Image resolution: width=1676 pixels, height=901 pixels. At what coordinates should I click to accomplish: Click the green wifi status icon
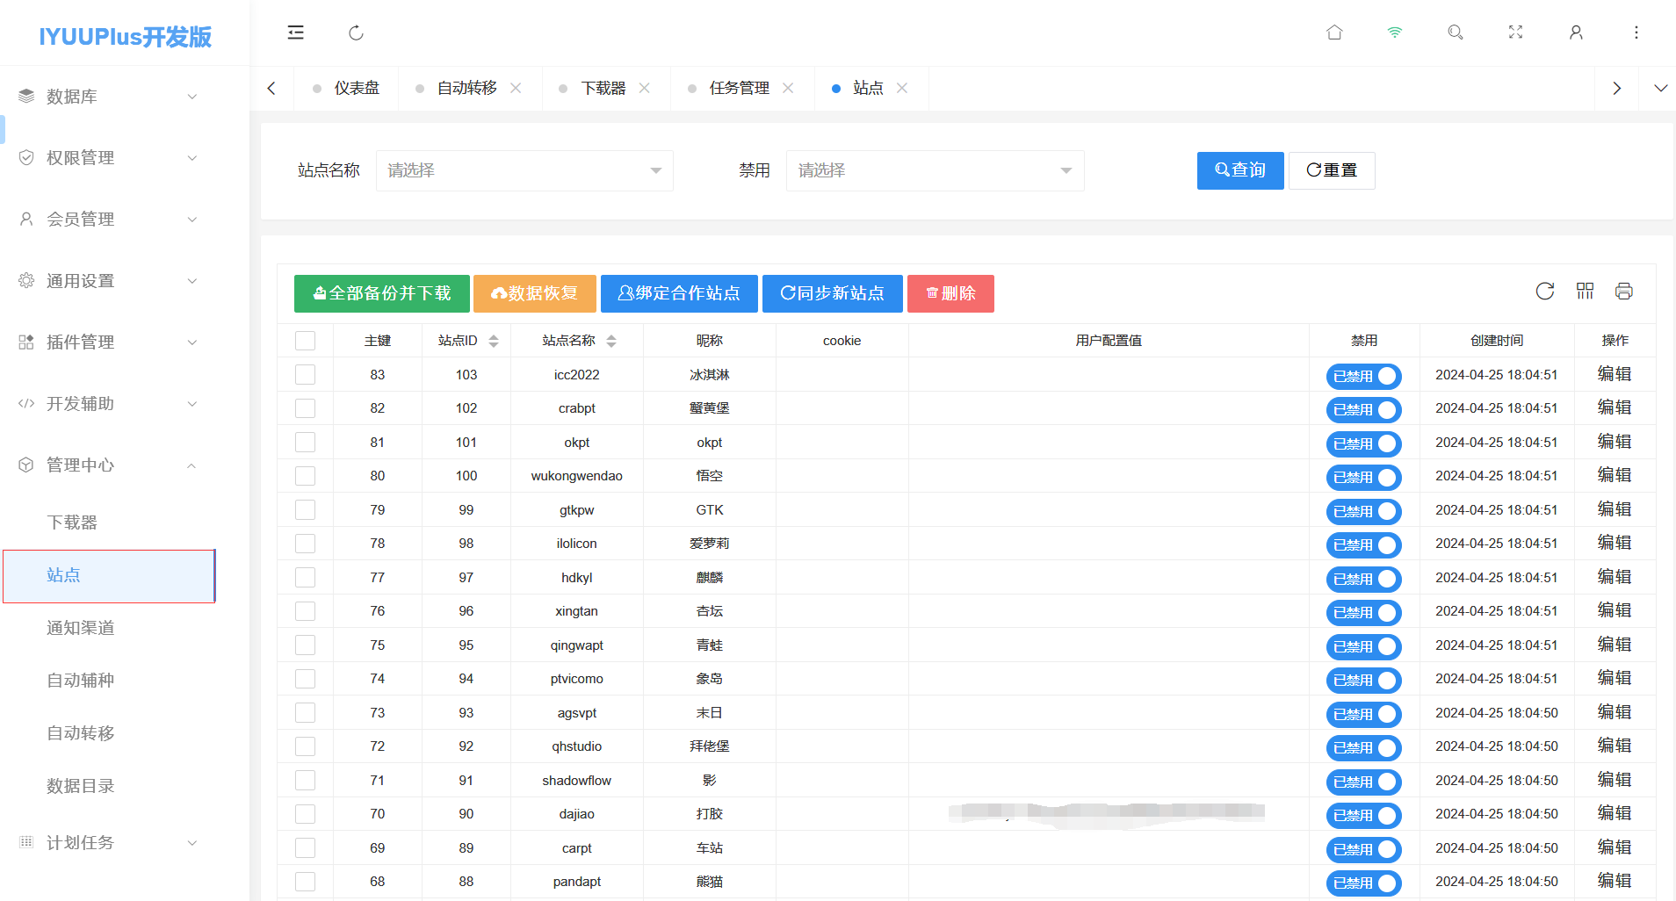tap(1395, 32)
